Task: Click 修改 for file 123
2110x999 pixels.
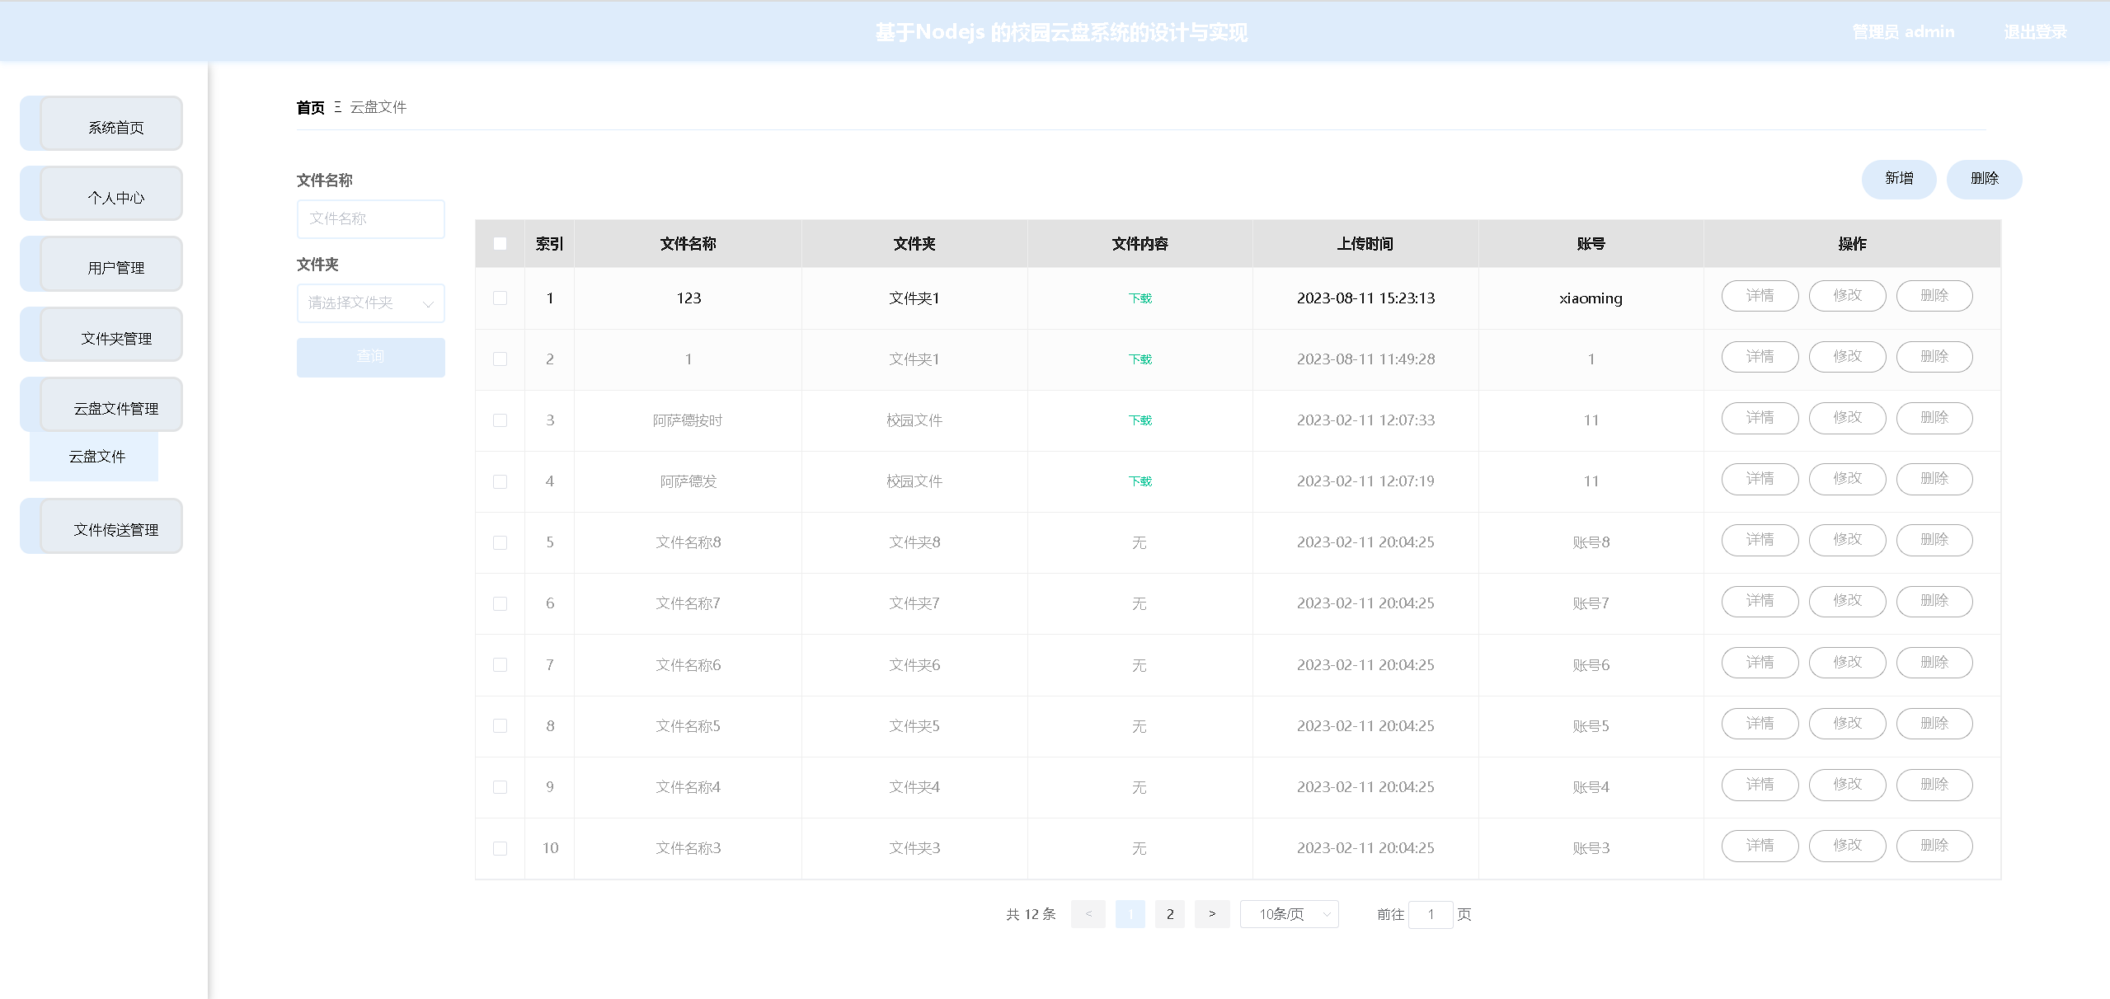Action: pyautogui.click(x=1847, y=296)
